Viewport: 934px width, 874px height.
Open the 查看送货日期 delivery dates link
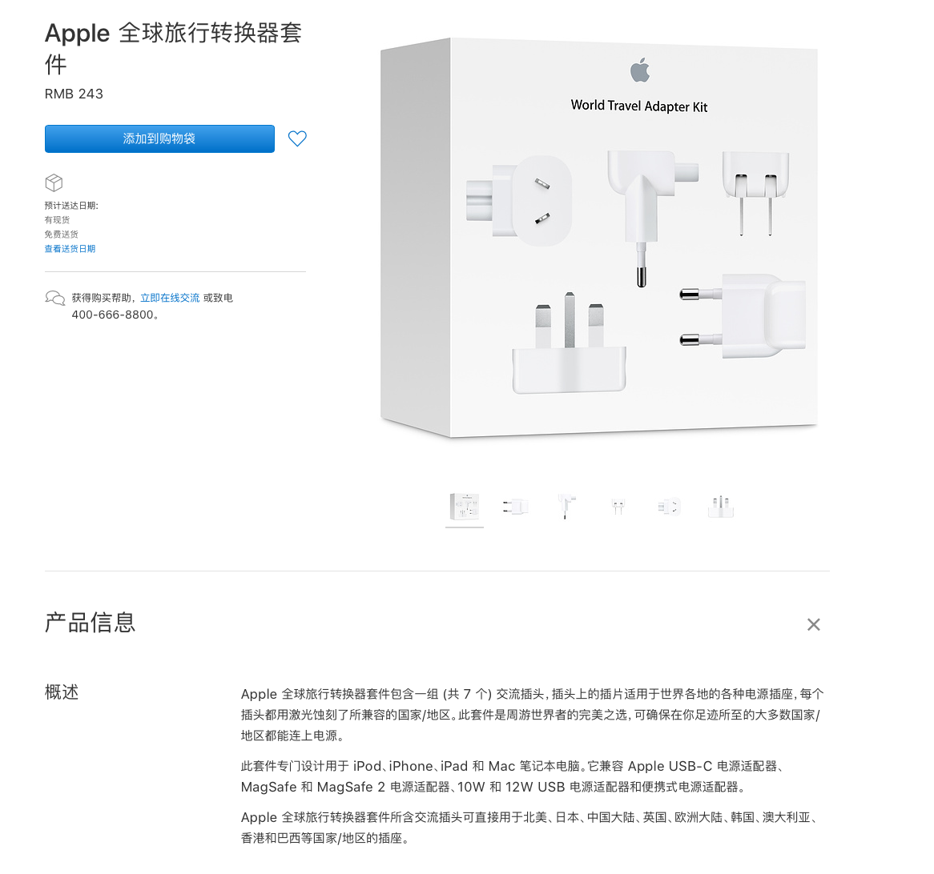click(x=70, y=249)
